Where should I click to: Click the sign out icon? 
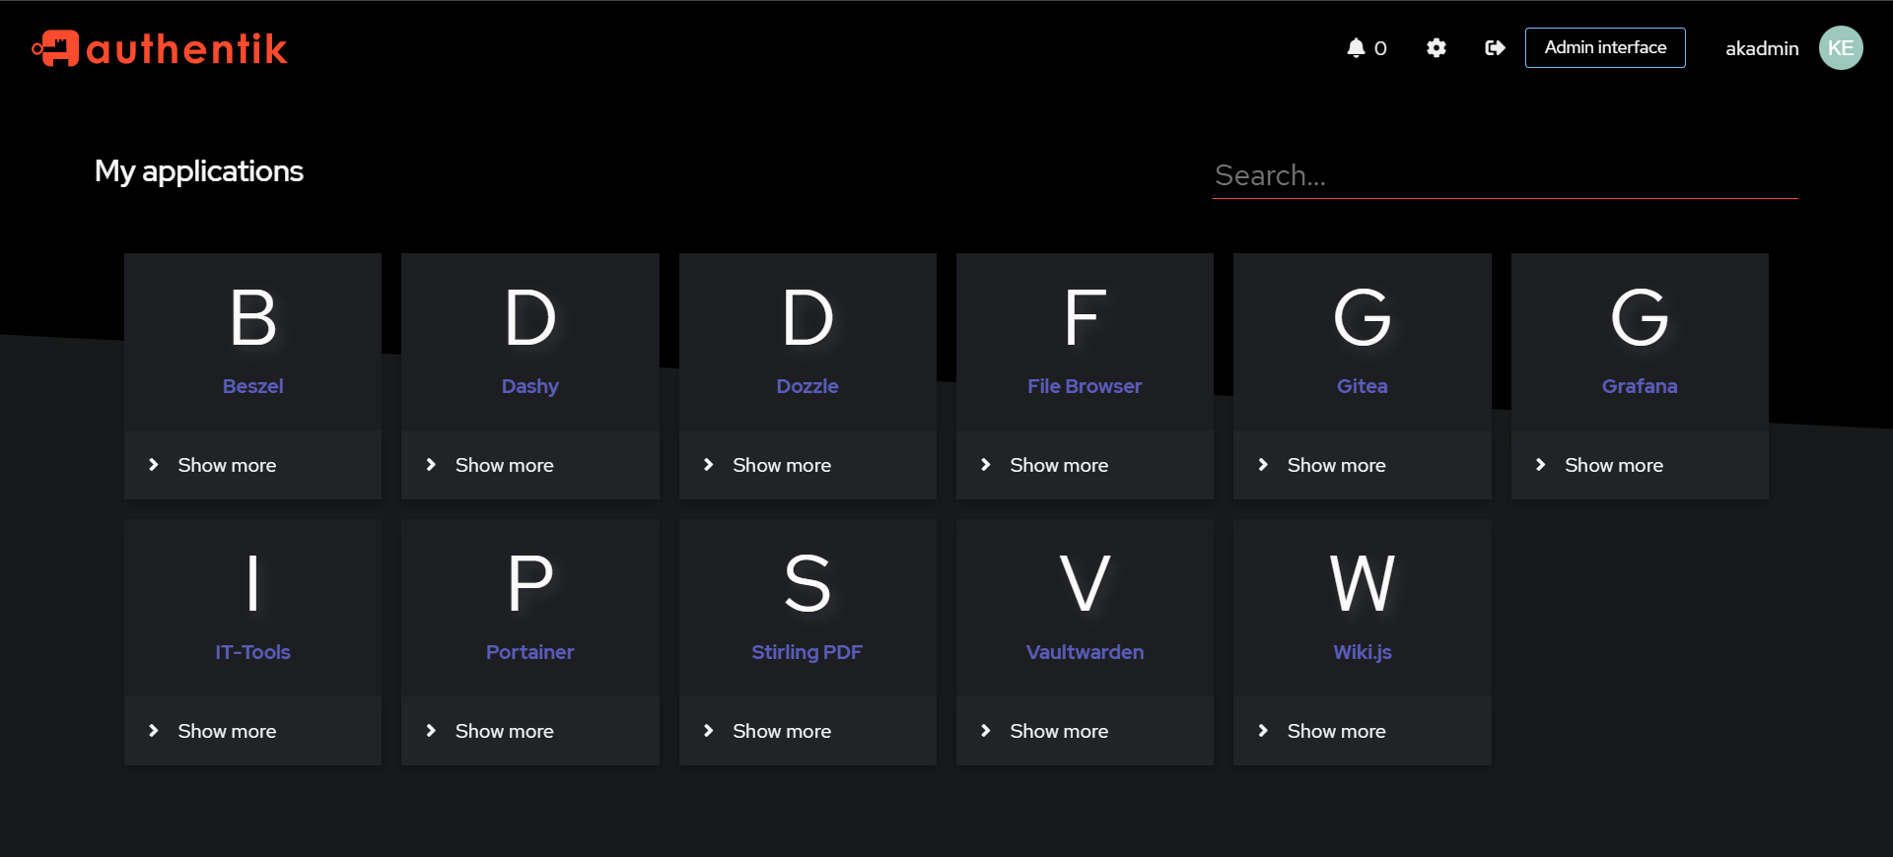point(1495,48)
